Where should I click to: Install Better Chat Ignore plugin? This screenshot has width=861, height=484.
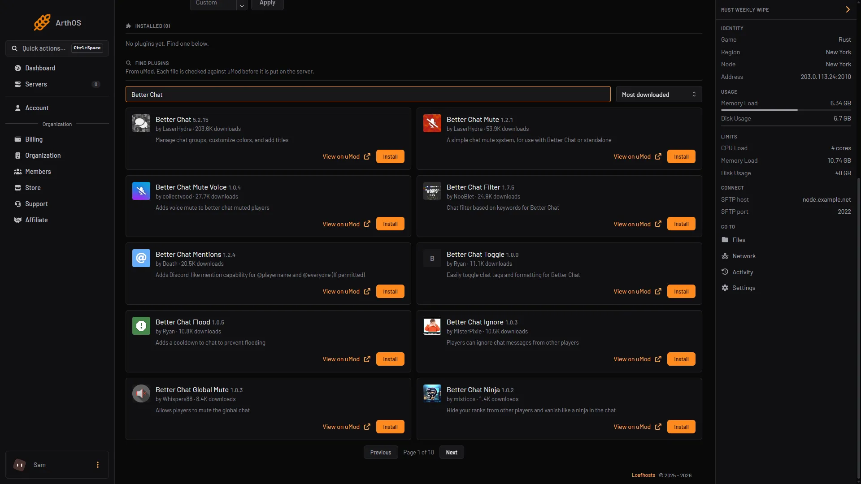(681, 359)
